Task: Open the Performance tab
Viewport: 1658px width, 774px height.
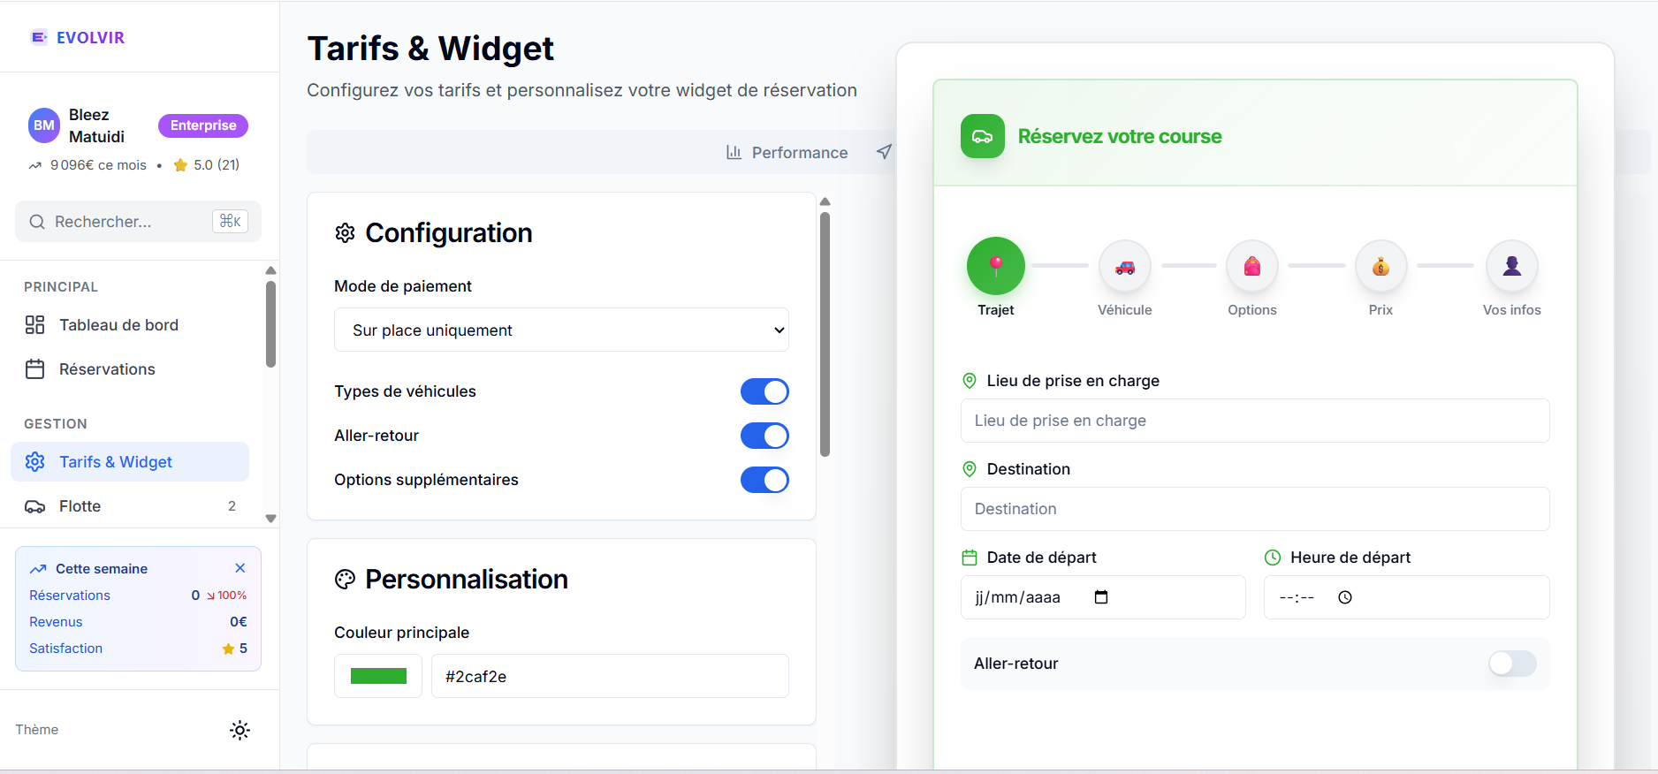Action: 787,152
